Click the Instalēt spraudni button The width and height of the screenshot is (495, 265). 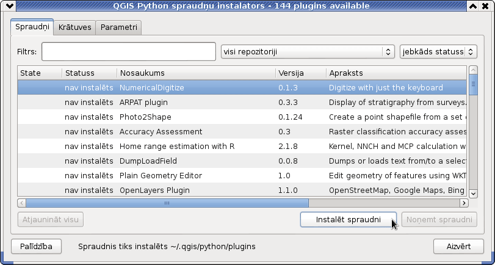[348, 220]
